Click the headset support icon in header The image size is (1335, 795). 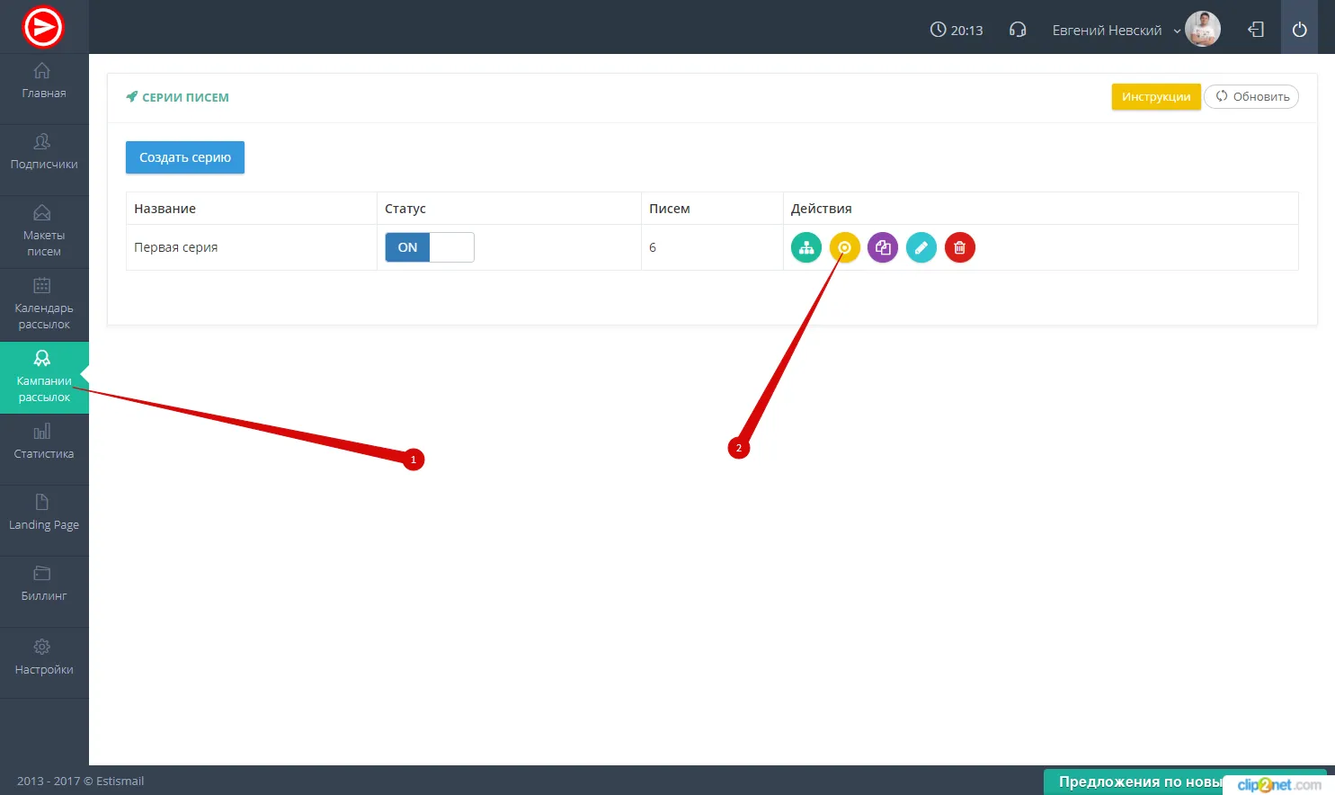[1018, 30]
